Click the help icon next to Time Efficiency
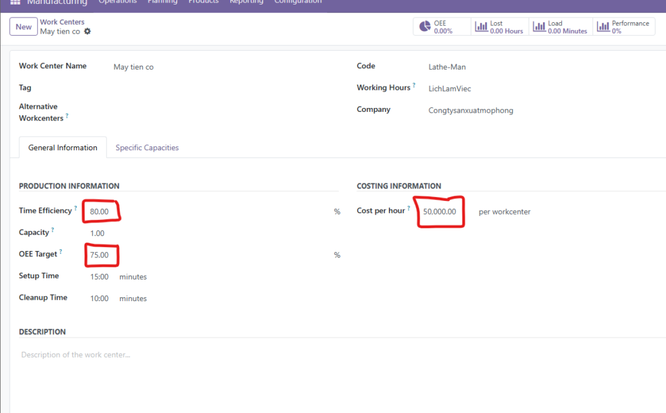The image size is (666, 413). 75,209
